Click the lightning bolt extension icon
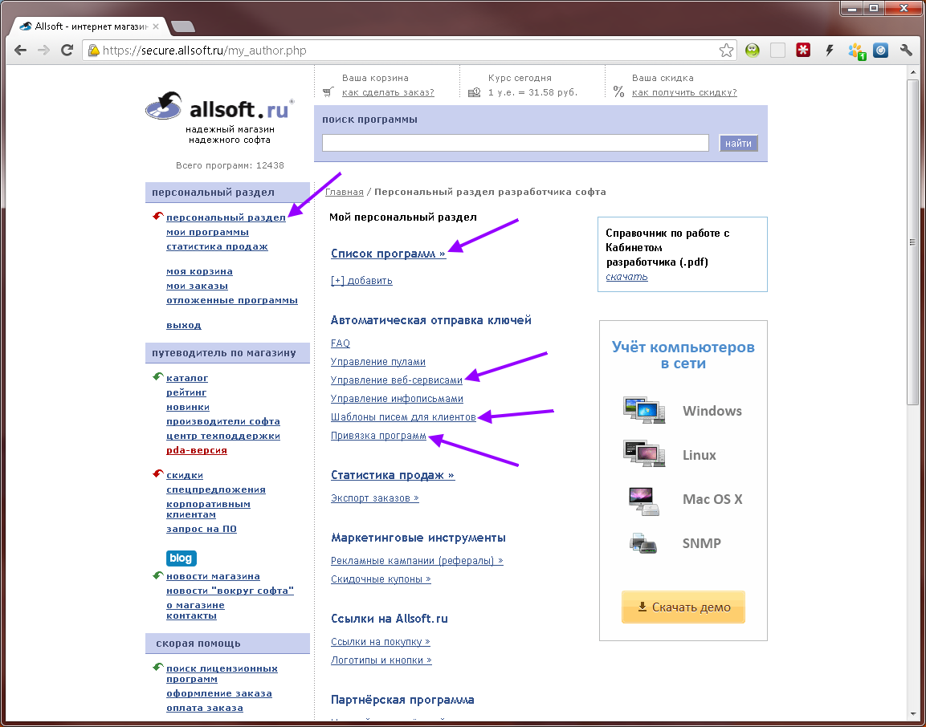 click(830, 51)
